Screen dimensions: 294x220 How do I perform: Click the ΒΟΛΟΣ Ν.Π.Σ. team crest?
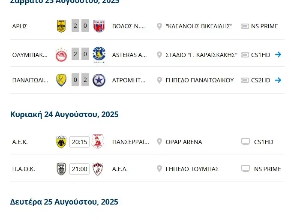pyautogui.click(x=99, y=26)
